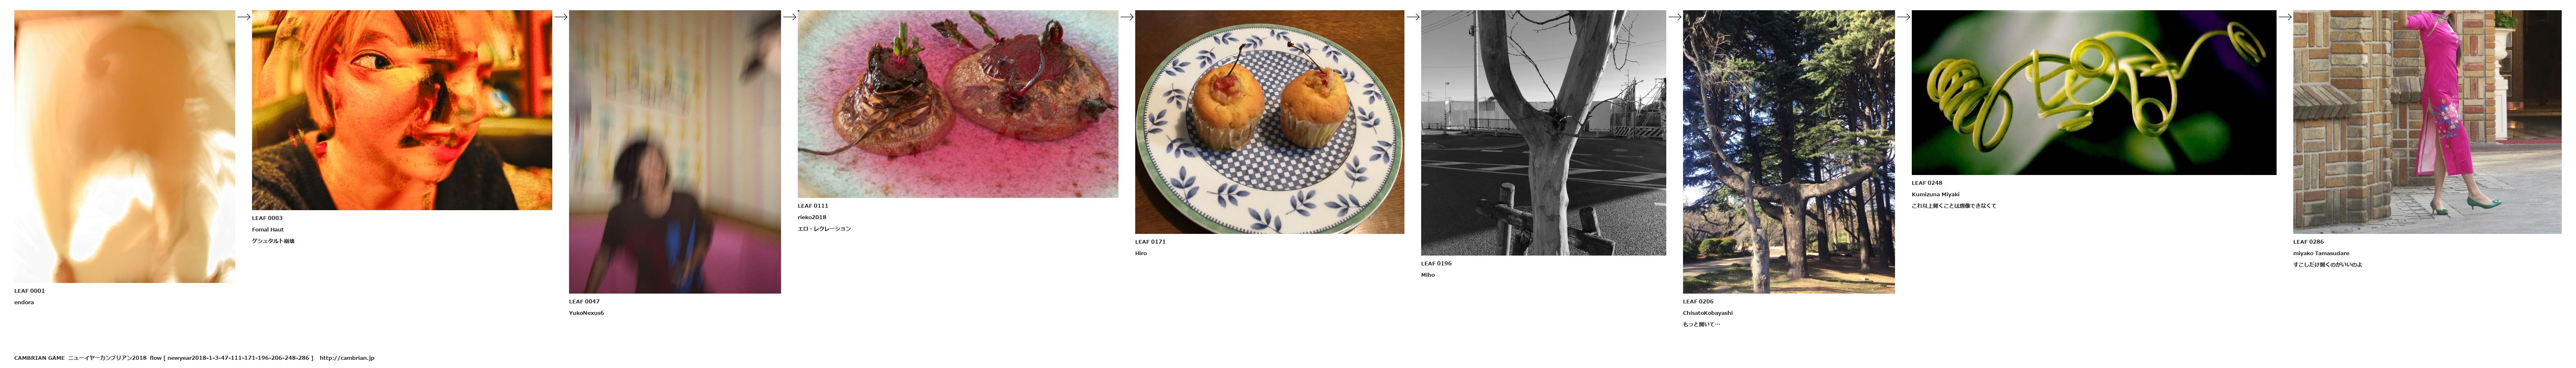2576x368 pixels.
Task: Click the LEAF 0047 label
Action: pos(584,301)
